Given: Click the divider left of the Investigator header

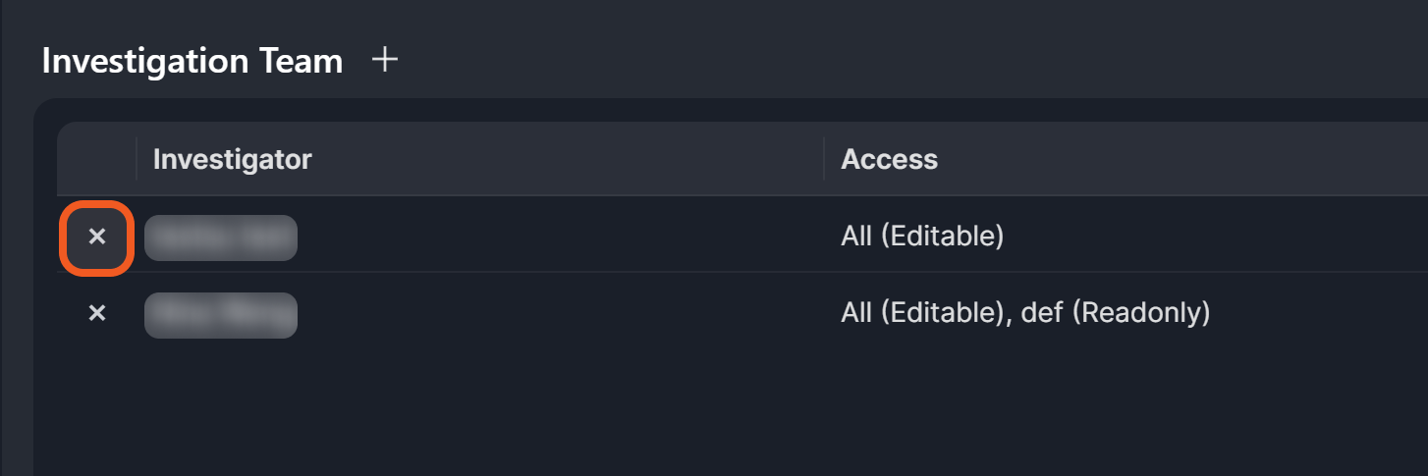Looking at the screenshot, I should [x=136, y=159].
